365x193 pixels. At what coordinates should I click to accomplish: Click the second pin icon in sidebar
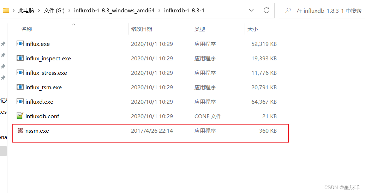pyautogui.click(x=3, y=55)
